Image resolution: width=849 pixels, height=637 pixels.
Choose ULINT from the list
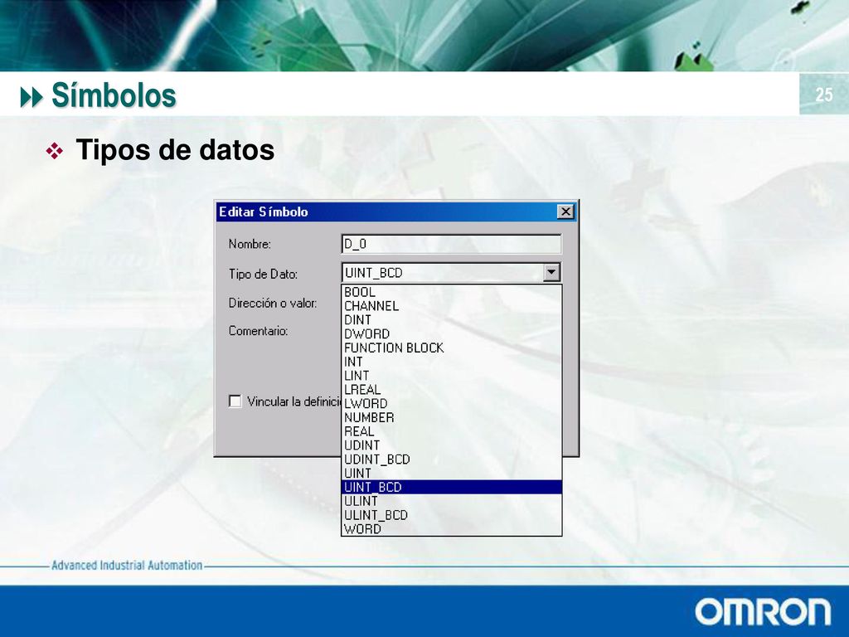[452, 502]
